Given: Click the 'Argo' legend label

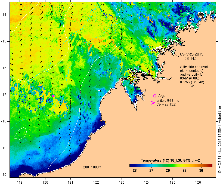Looking at the screenshot, I should coord(162,96).
